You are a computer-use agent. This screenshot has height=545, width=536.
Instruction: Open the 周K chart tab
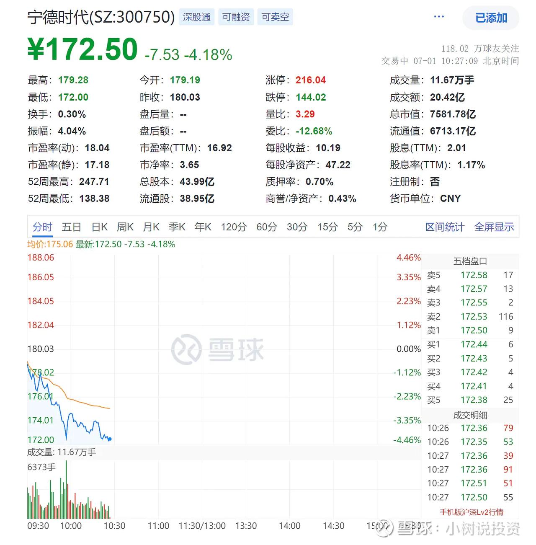click(x=125, y=227)
